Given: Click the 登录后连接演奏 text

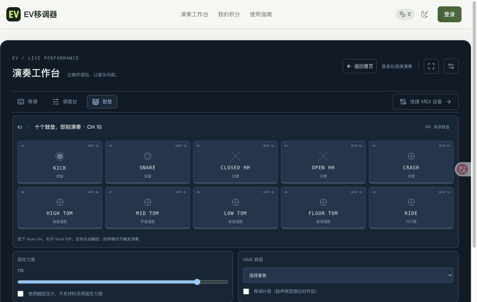Looking at the screenshot, I should pyautogui.click(x=397, y=66).
